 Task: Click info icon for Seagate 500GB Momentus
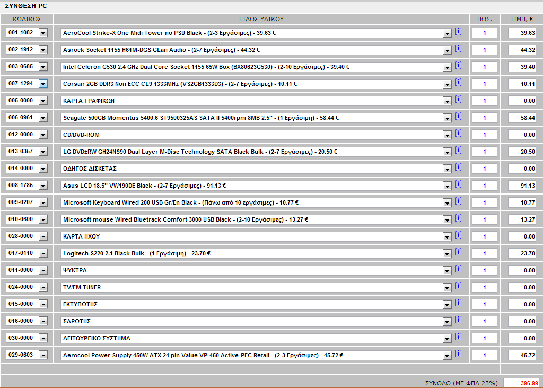(x=458, y=116)
